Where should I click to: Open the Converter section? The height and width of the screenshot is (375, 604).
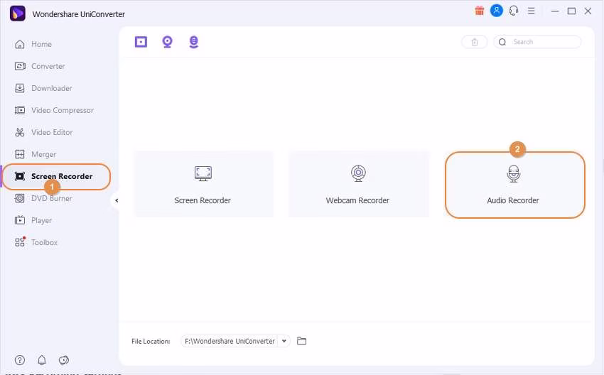[40, 66]
